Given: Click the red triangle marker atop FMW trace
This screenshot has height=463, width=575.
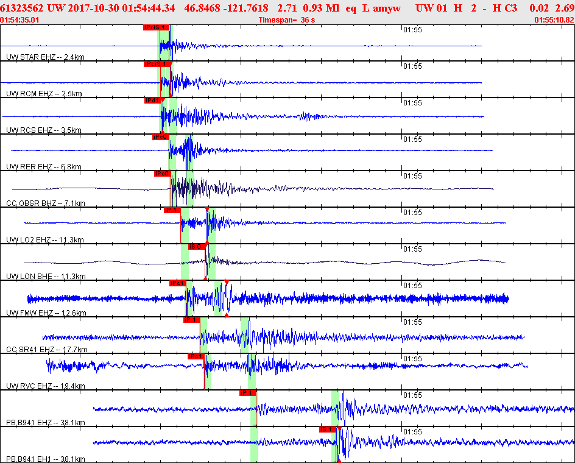Looking at the screenshot, I should pos(227,282).
